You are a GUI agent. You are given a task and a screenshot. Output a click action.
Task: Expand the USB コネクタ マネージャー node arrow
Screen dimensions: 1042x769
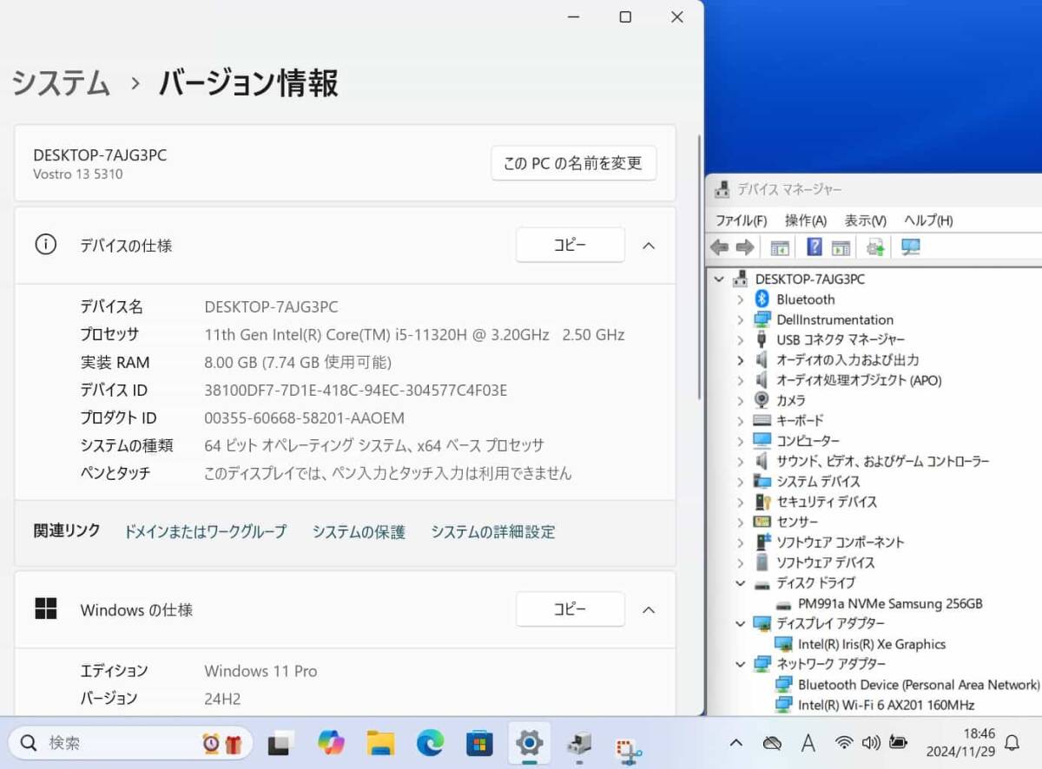pyautogui.click(x=740, y=339)
